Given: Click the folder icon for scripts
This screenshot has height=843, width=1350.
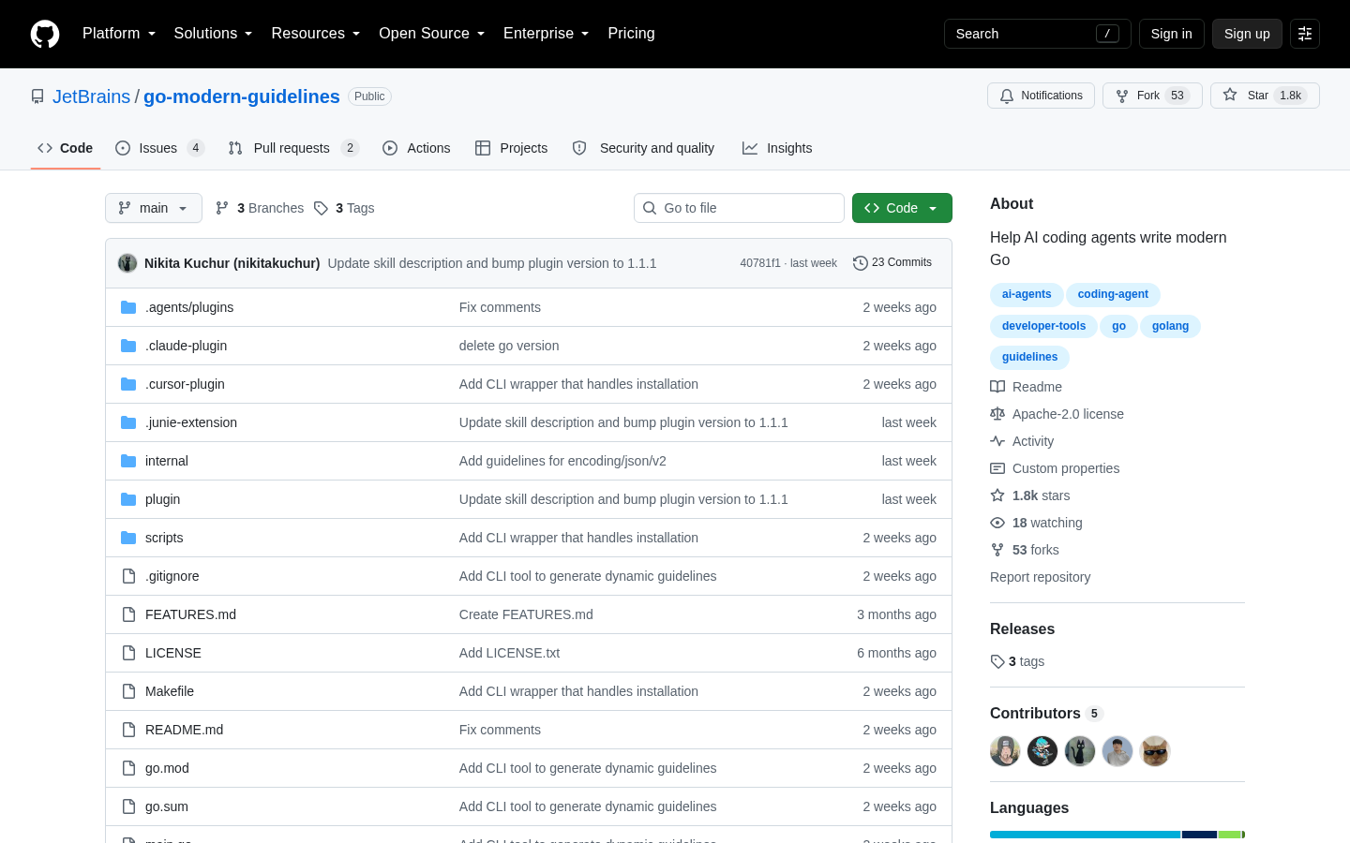Looking at the screenshot, I should tap(128, 538).
